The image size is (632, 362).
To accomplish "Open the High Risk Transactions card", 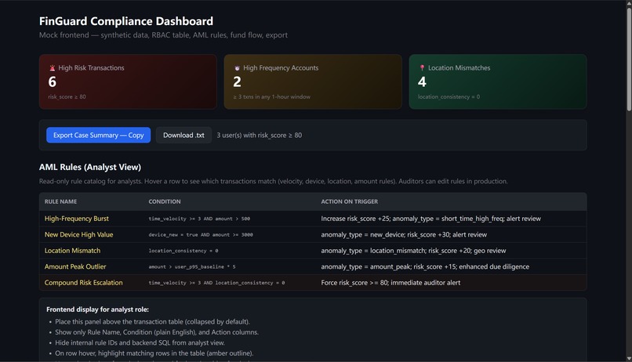I will (x=128, y=81).
